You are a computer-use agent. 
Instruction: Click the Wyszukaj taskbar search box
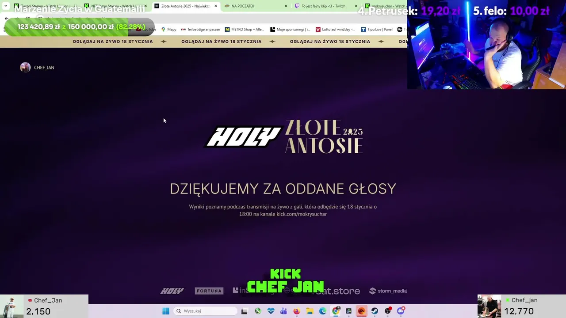(206, 311)
